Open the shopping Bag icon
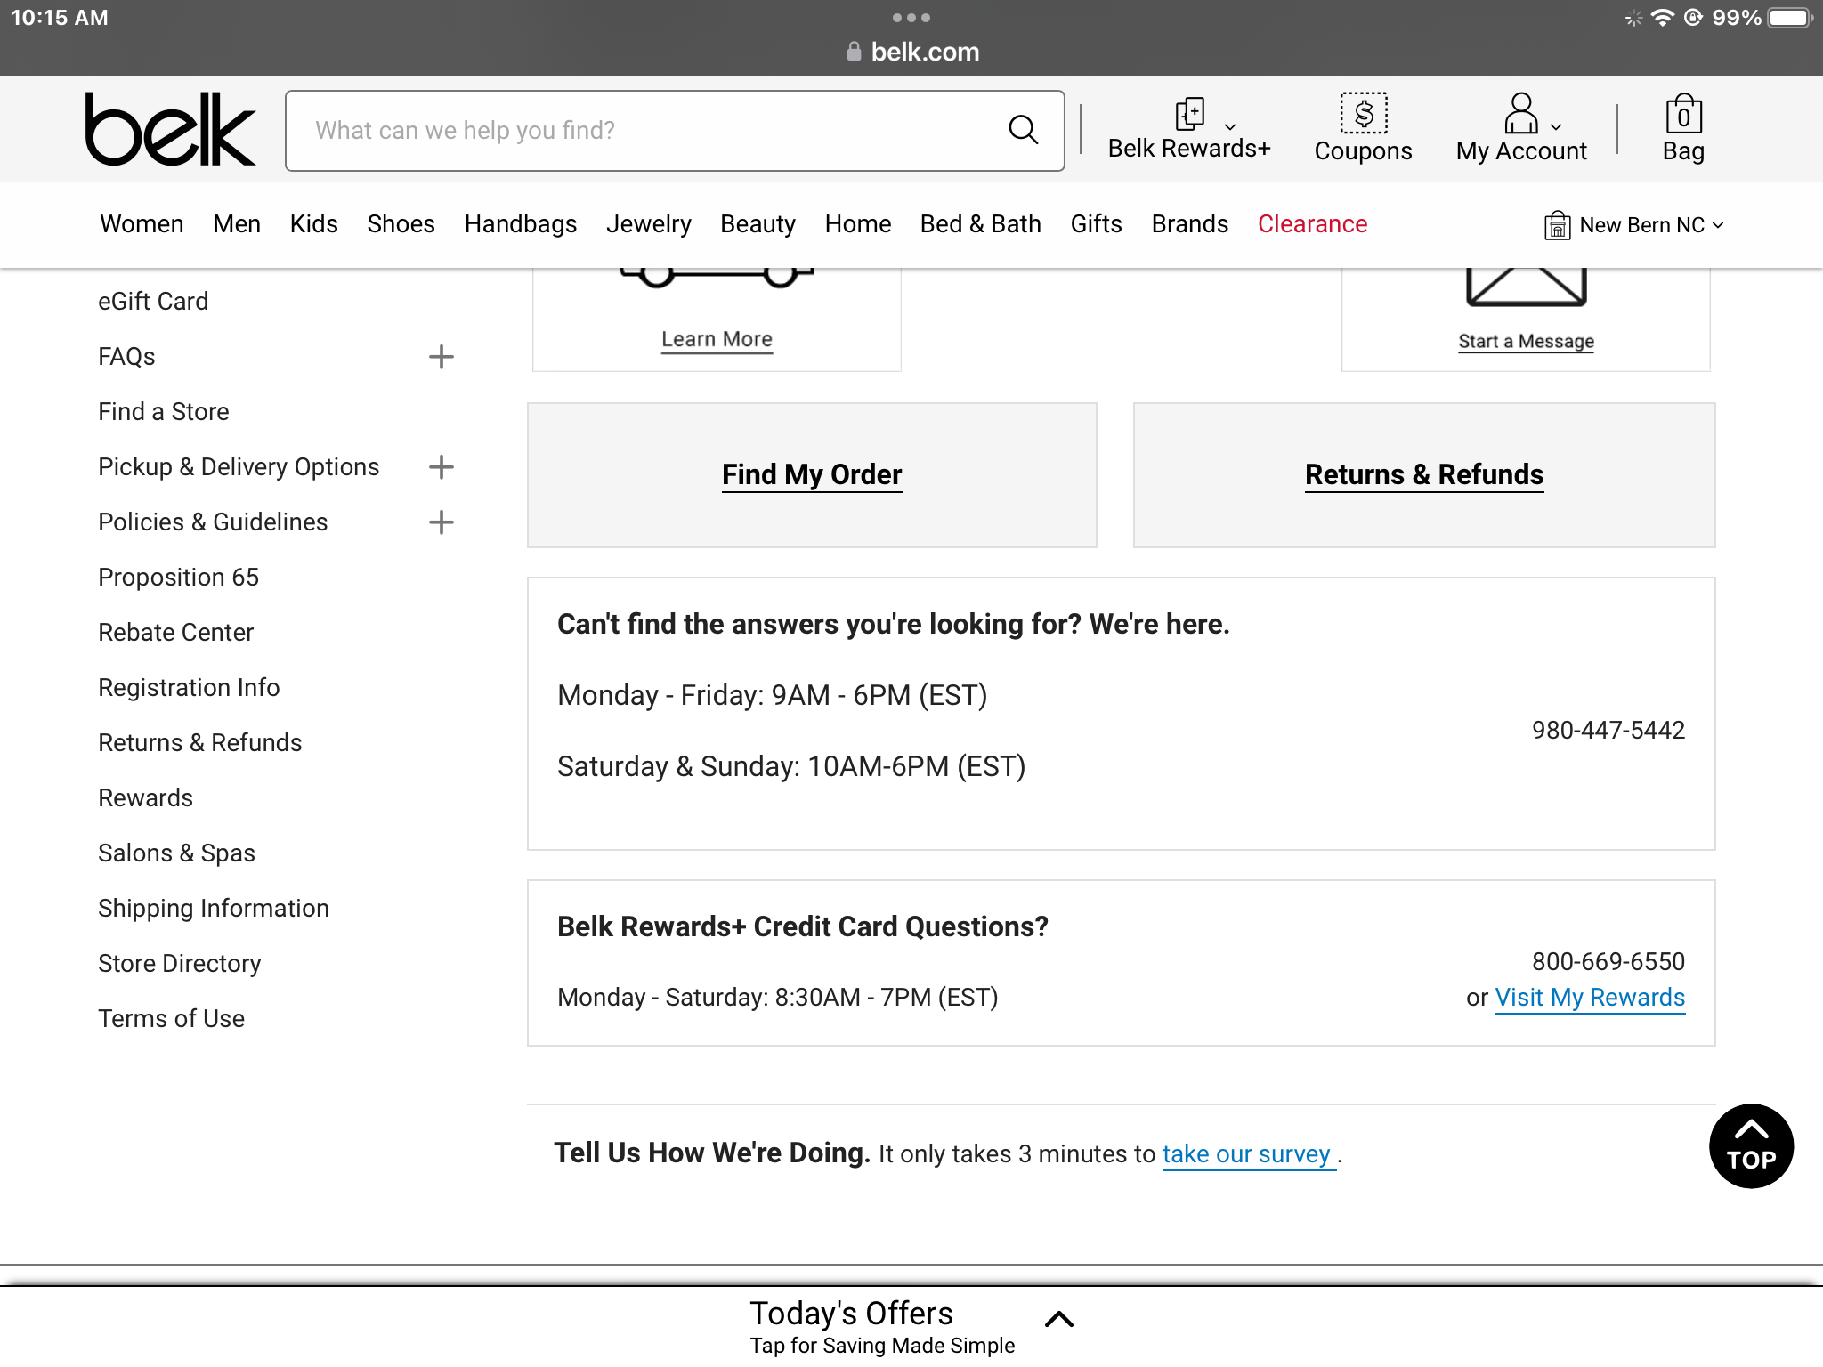Viewport: 1823px width, 1367px height. 1683,114
